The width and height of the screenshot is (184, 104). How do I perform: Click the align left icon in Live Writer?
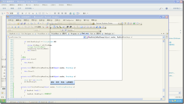tap(55, 13)
